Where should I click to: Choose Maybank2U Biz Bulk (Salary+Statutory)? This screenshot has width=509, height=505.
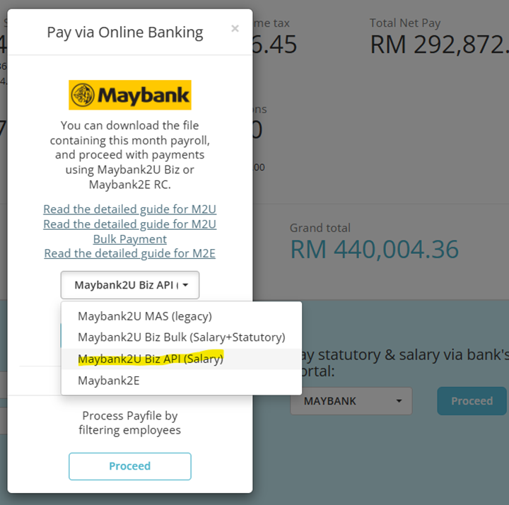click(182, 337)
